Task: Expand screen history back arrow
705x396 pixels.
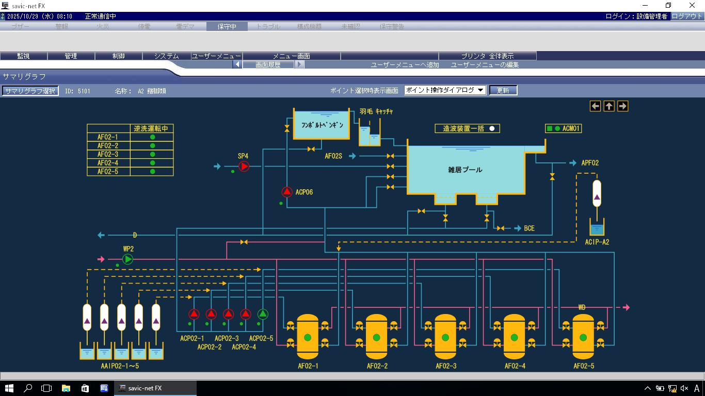Action: (237, 65)
